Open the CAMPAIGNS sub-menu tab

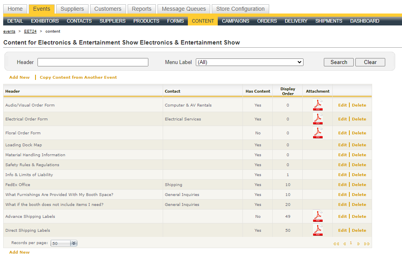pyautogui.click(x=235, y=21)
